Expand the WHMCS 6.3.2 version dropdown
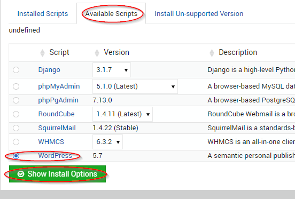Screen dimensions: 295x199 pyautogui.click(x=107, y=142)
